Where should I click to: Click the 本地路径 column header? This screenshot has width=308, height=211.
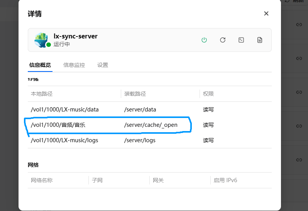tap(42, 94)
